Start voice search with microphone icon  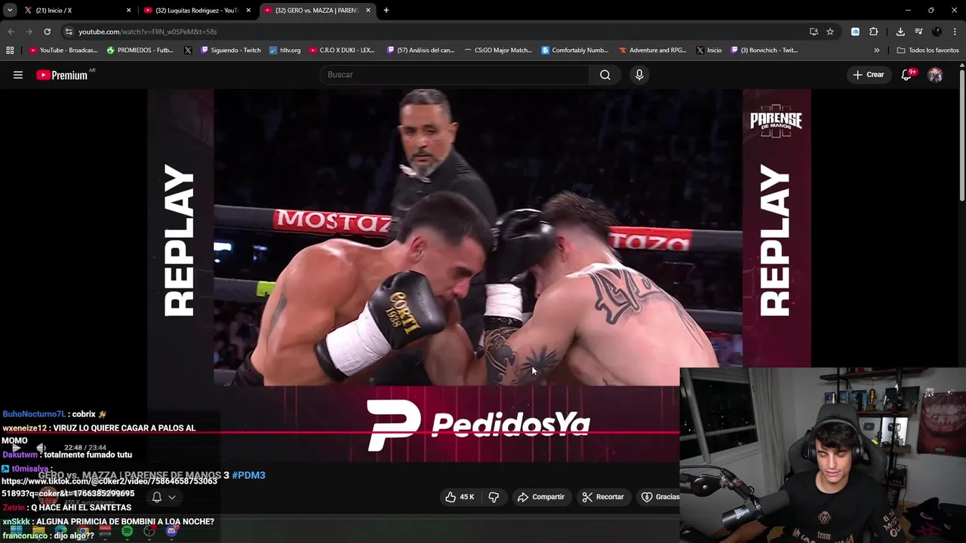click(639, 75)
